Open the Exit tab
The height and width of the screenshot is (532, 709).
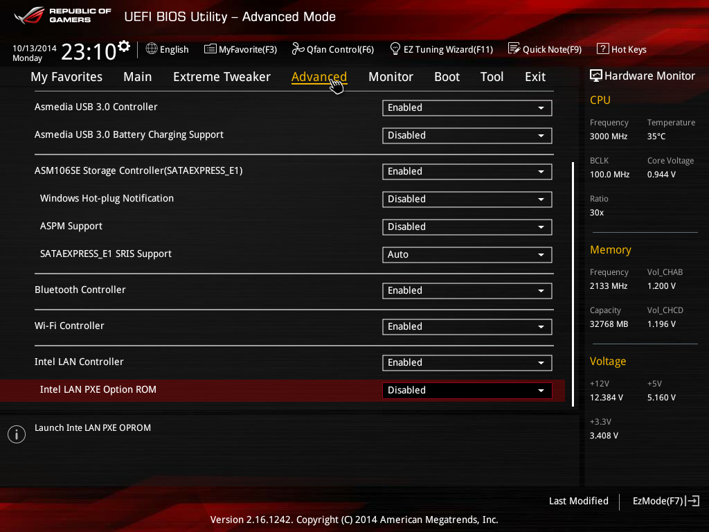[x=535, y=77]
